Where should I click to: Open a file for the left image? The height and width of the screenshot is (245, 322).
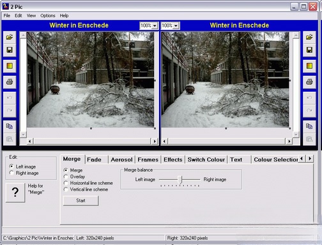[10, 38]
